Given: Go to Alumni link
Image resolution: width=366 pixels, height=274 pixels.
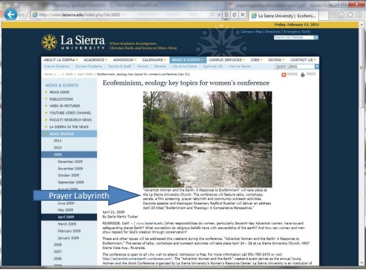Looking at the screenshot, I should (143, 66).
